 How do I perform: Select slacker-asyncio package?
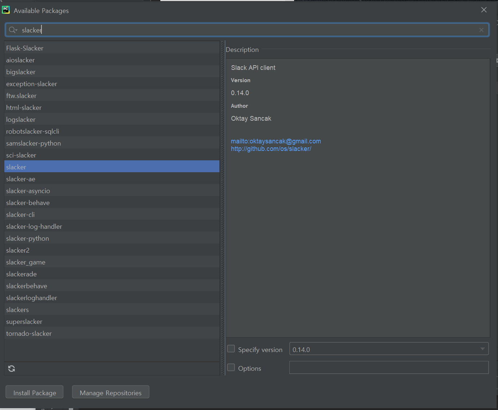tap(112, 191)
